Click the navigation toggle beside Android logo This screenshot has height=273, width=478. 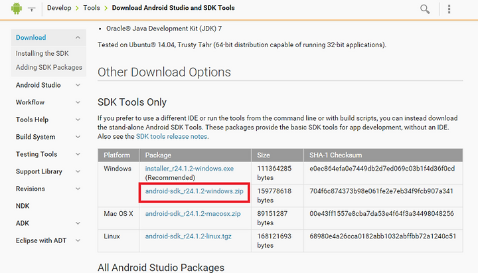click(32, 9)
